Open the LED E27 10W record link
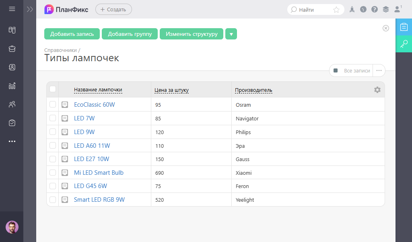The image size is (412, 242). [x=91, y=159]
